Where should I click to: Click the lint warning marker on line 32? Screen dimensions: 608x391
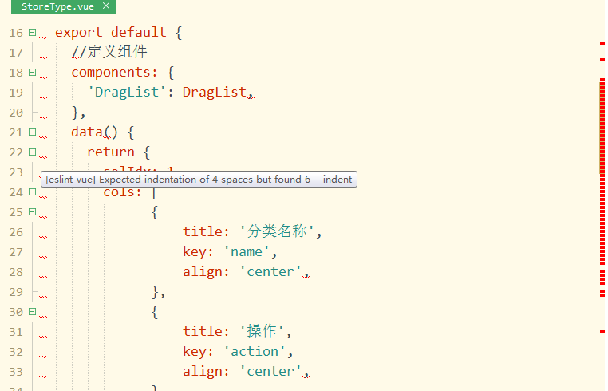point(43,357)
